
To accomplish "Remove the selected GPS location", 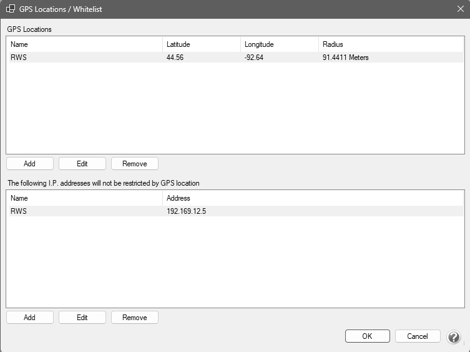I will pos(134,164).
